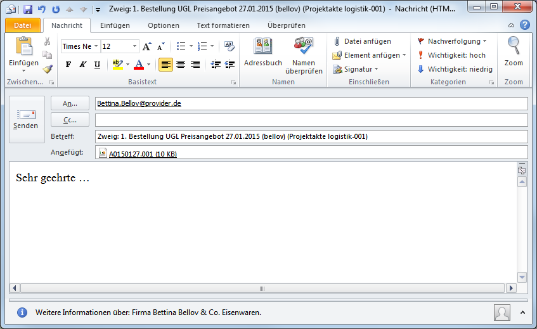Image resolution: width=537 pixels, height=329 pixels.
Task: Open attachment A0150127.001
Action: [x=138, y=153]
